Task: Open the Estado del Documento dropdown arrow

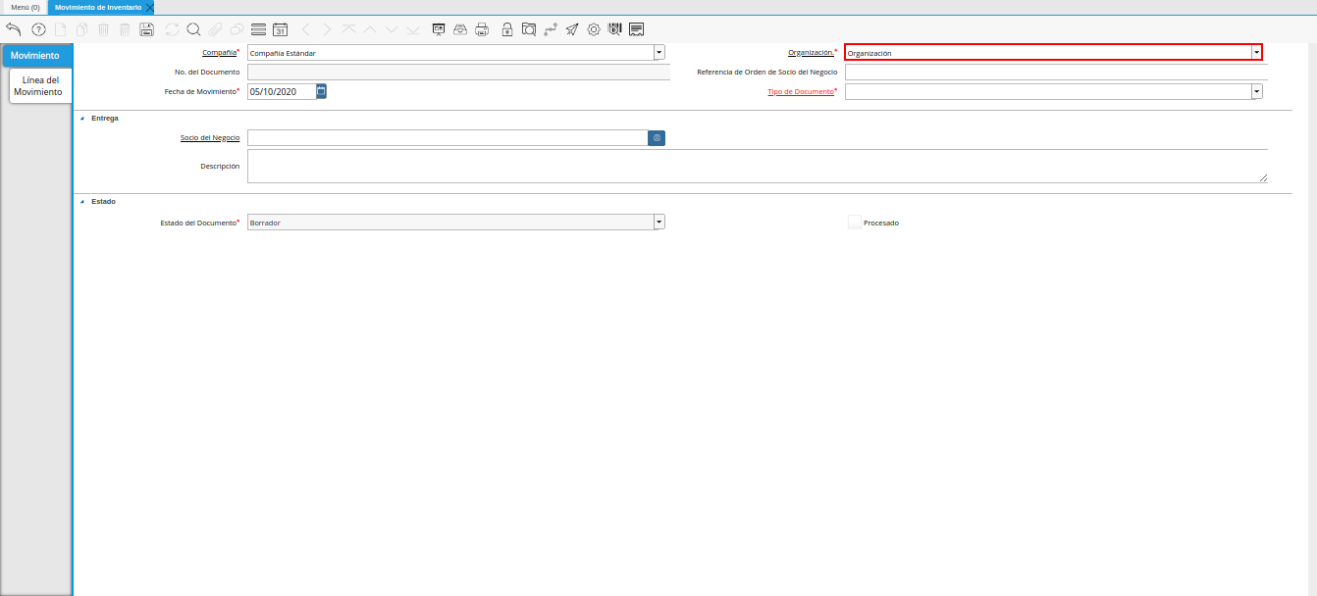Action: coord(659,223)
